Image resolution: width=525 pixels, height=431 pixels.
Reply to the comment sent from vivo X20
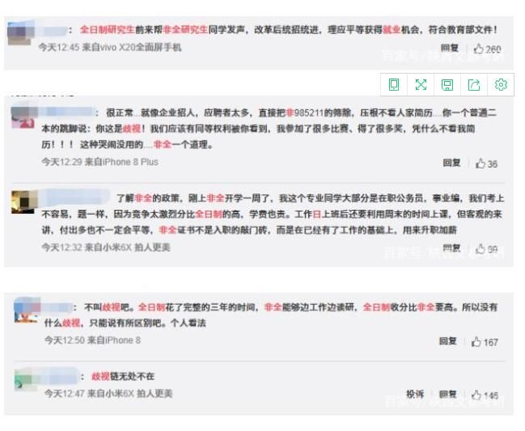coord(450,49)
